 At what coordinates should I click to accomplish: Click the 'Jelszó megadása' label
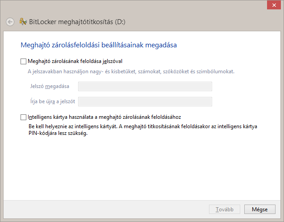50,86
